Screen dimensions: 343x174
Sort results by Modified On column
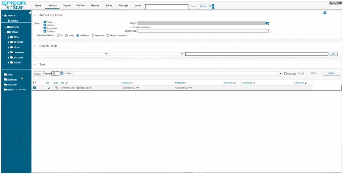(x=180, y=83)
